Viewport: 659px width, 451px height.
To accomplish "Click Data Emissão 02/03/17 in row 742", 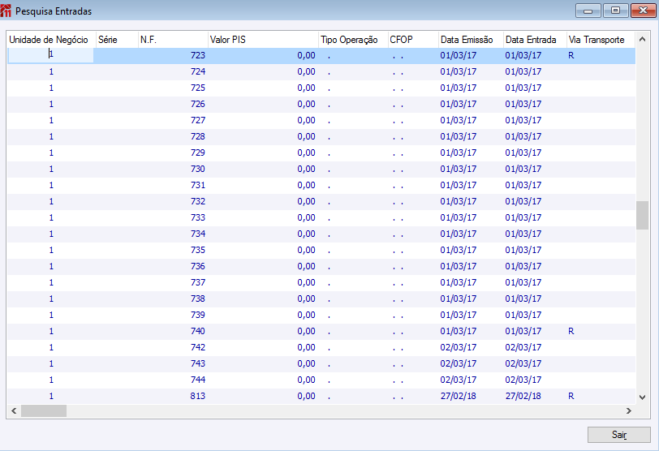I will (458, 348).
